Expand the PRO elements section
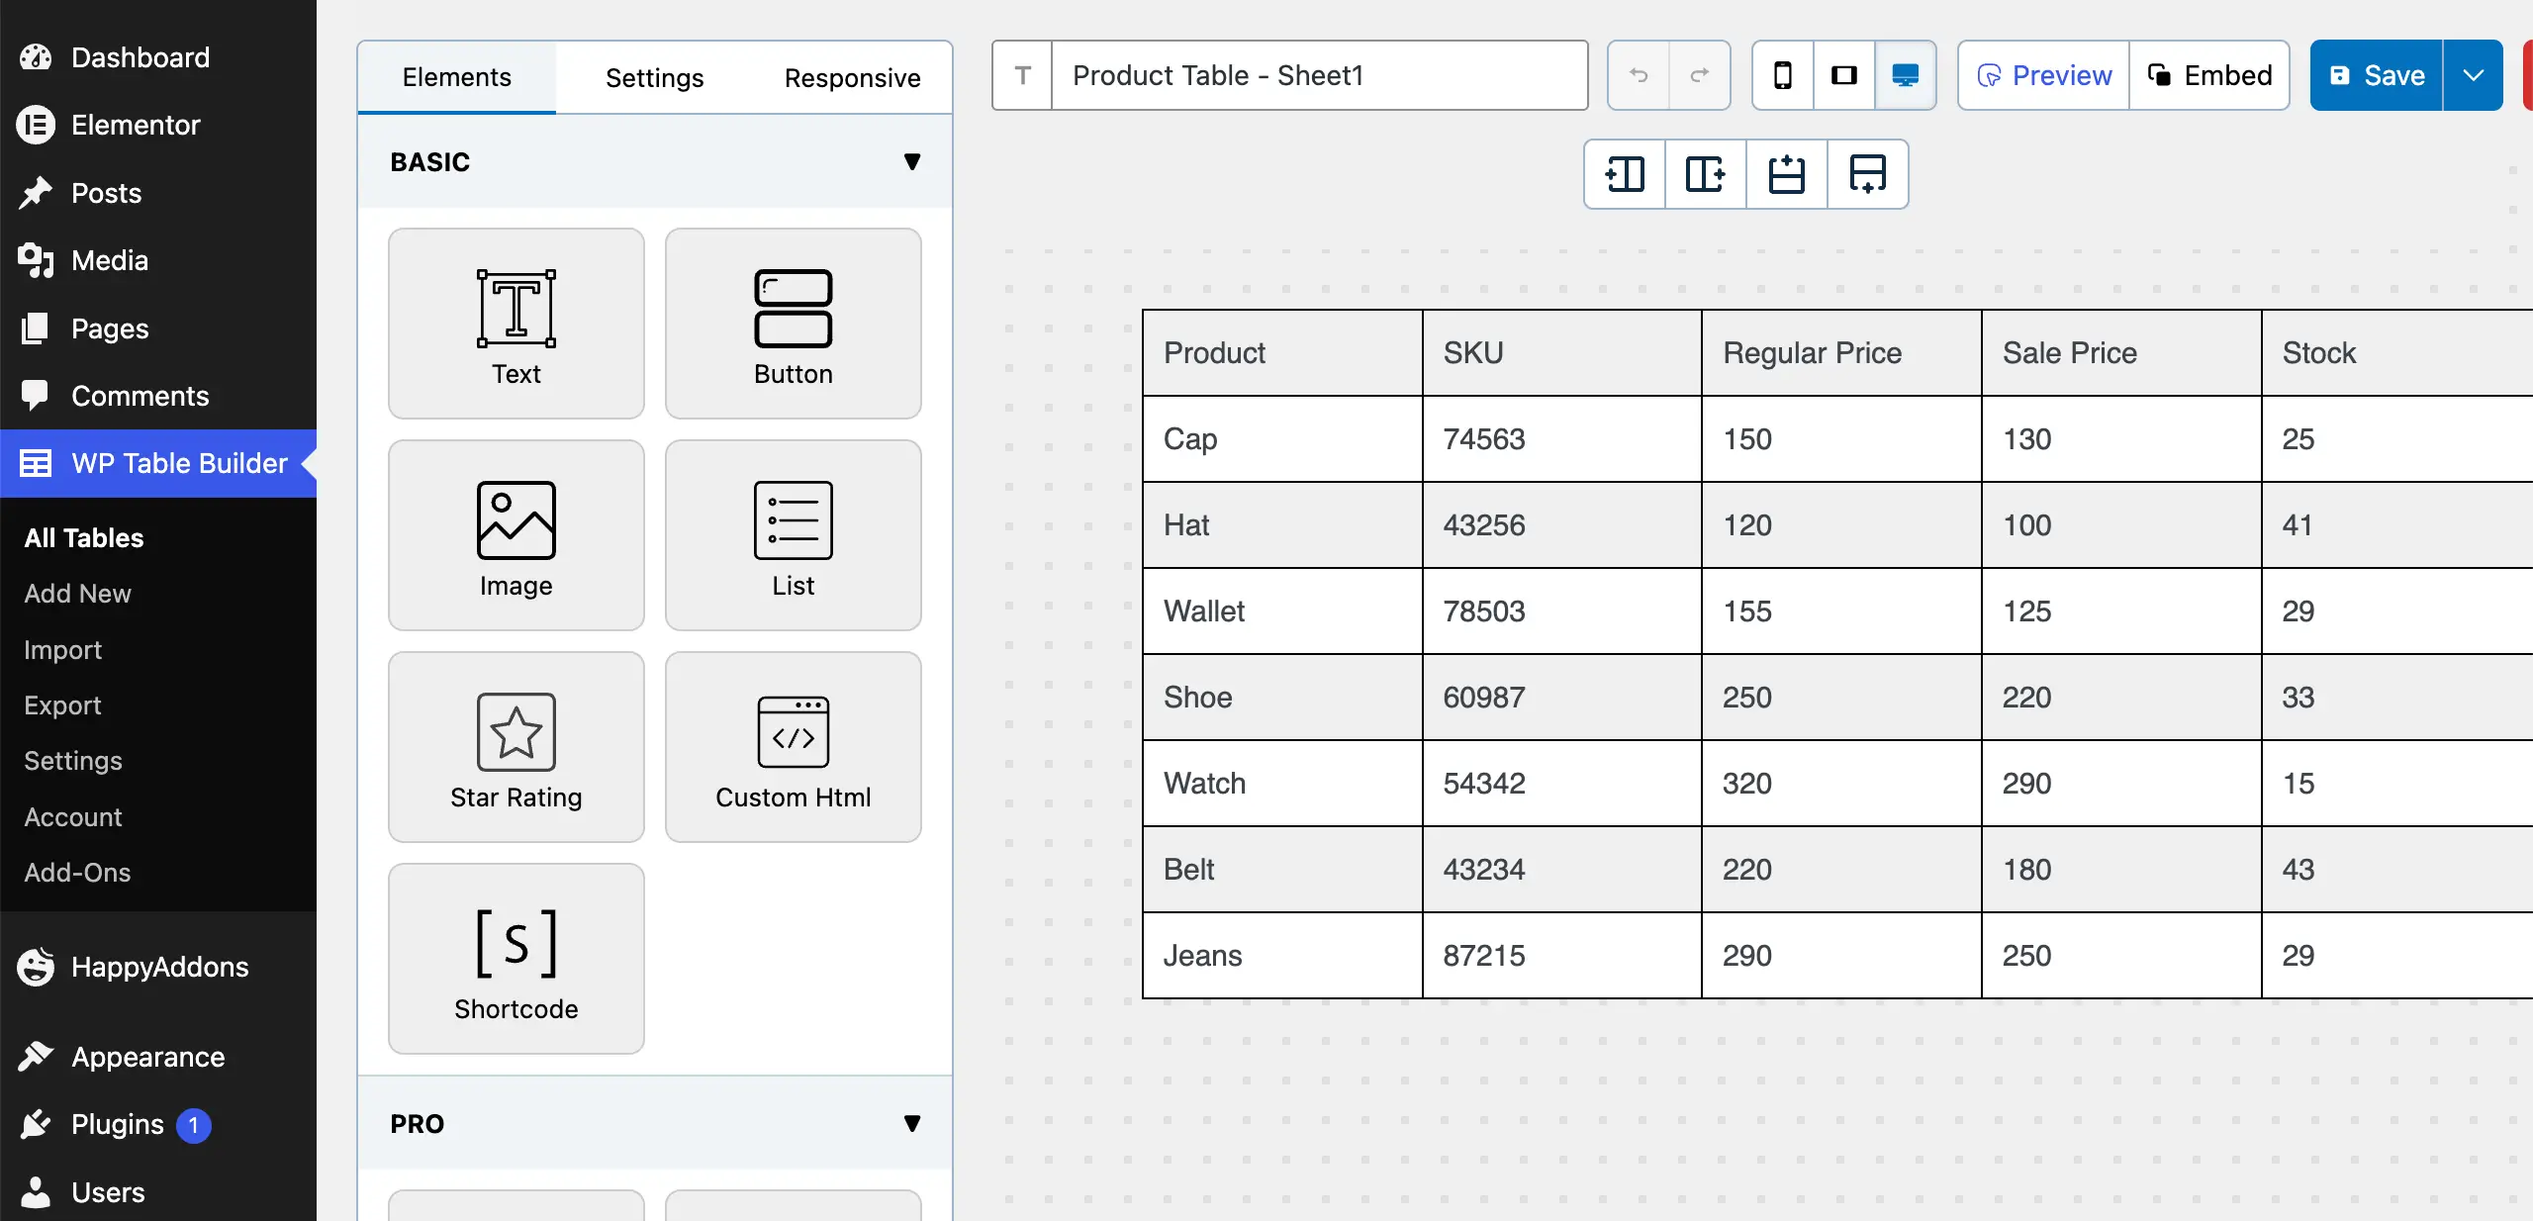Image resolution: width=2533 pixels, height=1221 pixels. pyautogui.click(x=911, y=1123)
